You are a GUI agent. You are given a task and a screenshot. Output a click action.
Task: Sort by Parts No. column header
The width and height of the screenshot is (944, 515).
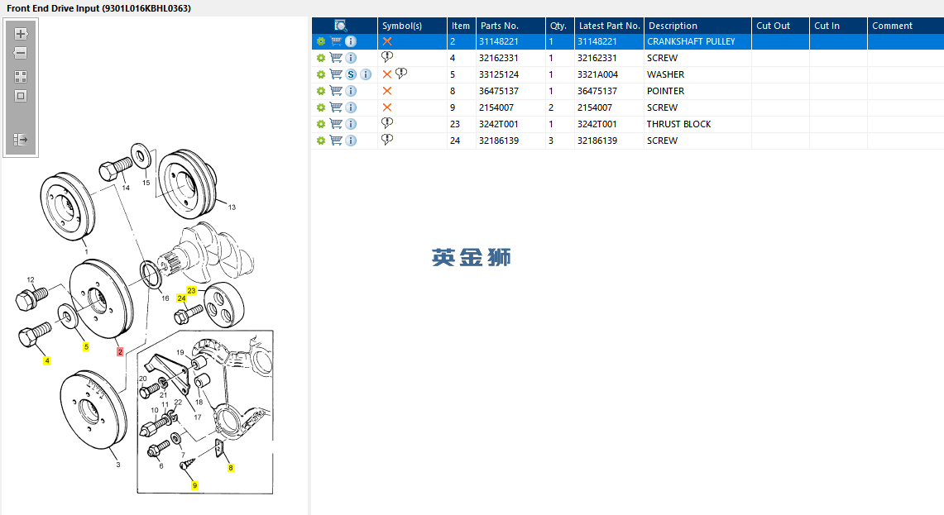coord(510,26)
